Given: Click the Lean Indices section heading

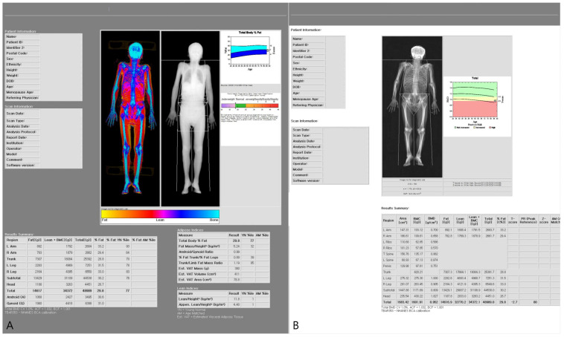Looking at the screenshot, I should tap(188, 288).
